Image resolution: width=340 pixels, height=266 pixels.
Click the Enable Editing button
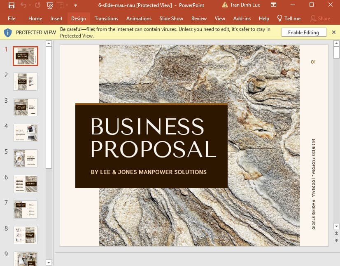(304, 33)
